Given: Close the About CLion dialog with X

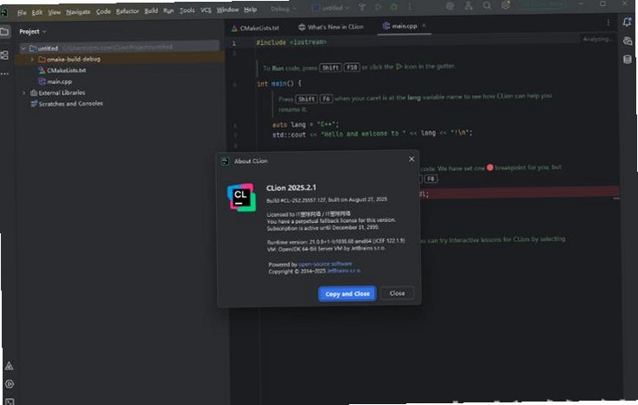Looking at the screenshot, I should 412,159.
